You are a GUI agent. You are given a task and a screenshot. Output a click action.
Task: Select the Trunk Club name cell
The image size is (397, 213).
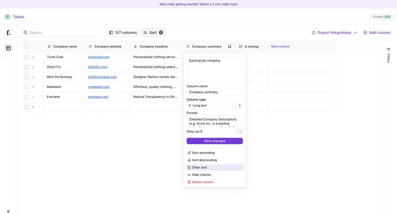tap(64, 57)
